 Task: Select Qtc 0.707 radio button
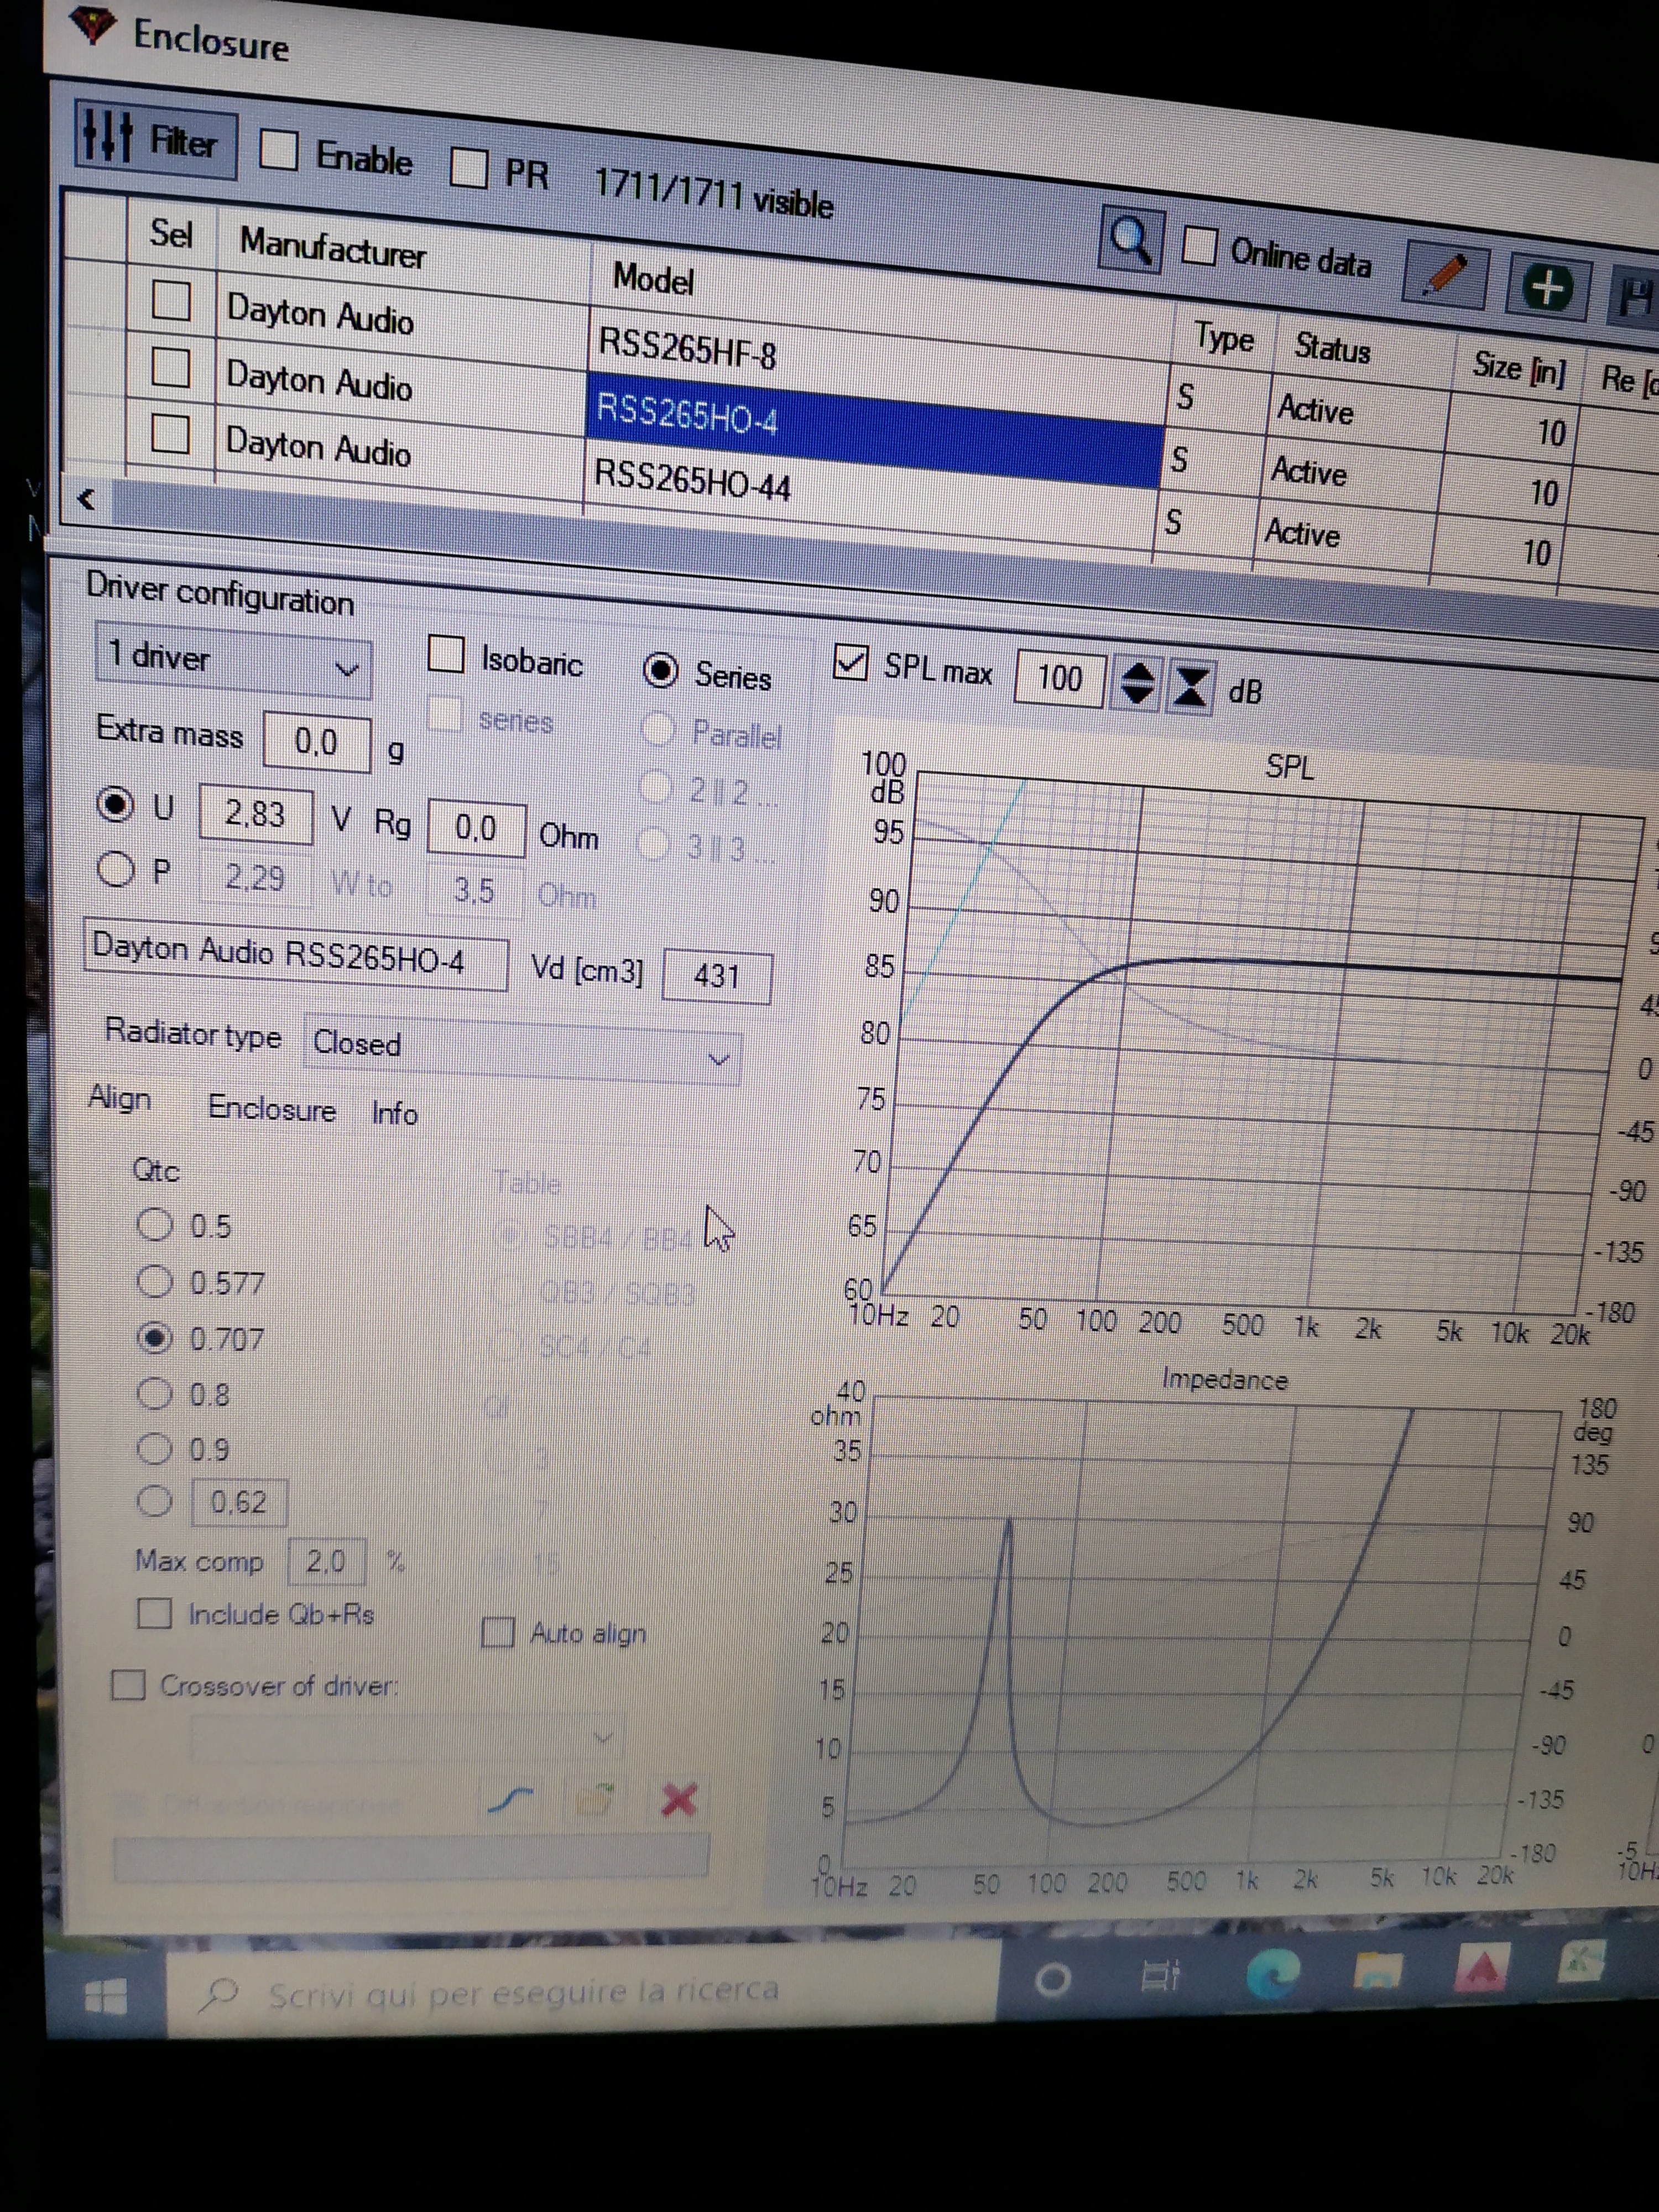(x=154, y=1337)
